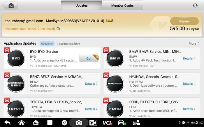
Task: Select title 'BMW, BMW_Service, MINI, MIN...'
Action: pos(155,52)
